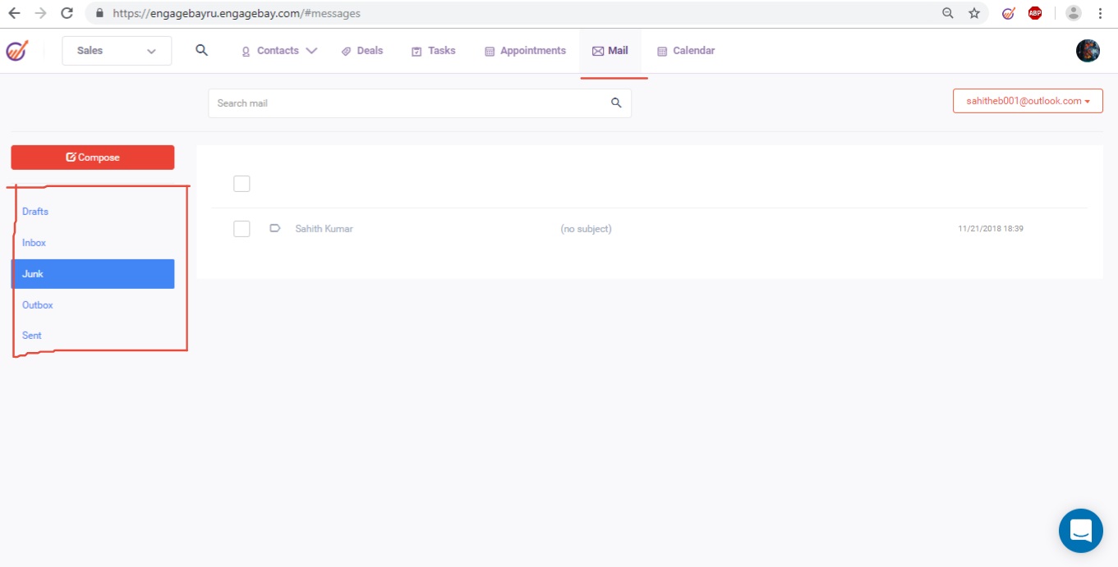
Task: Open the live chat support bubble
Action: click(x=1080, y=531)
